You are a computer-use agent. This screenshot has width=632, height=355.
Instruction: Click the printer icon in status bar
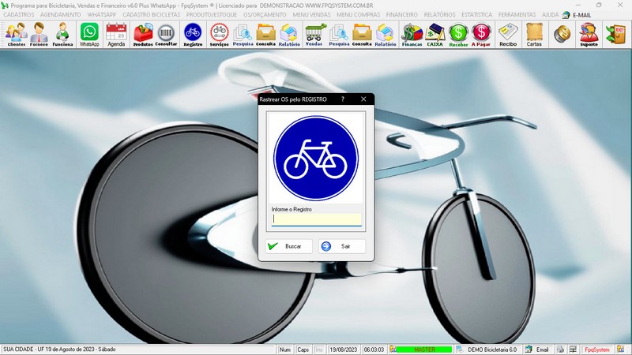[561, 349]
